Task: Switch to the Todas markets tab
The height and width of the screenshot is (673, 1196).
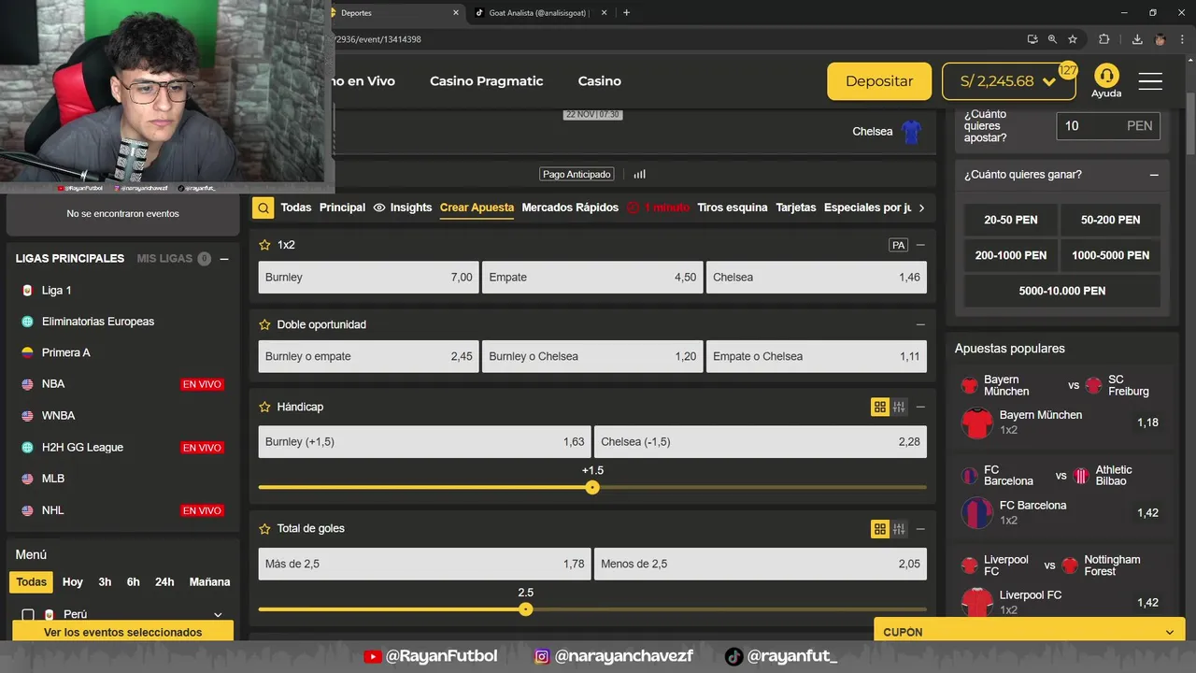Action: (296, 208)
